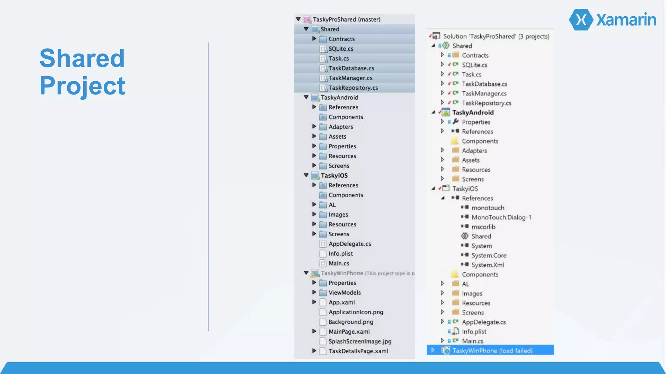Click the wrench icon beside Properties
The width and height of the screenshot is (666, 374).
(456, 122)
